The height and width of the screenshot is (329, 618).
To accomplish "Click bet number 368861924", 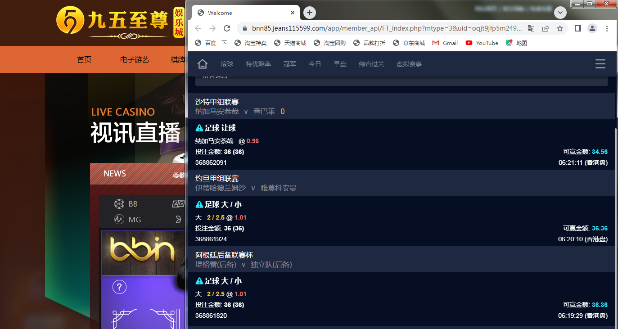I will pyautogui.click(x=211, y=239).
